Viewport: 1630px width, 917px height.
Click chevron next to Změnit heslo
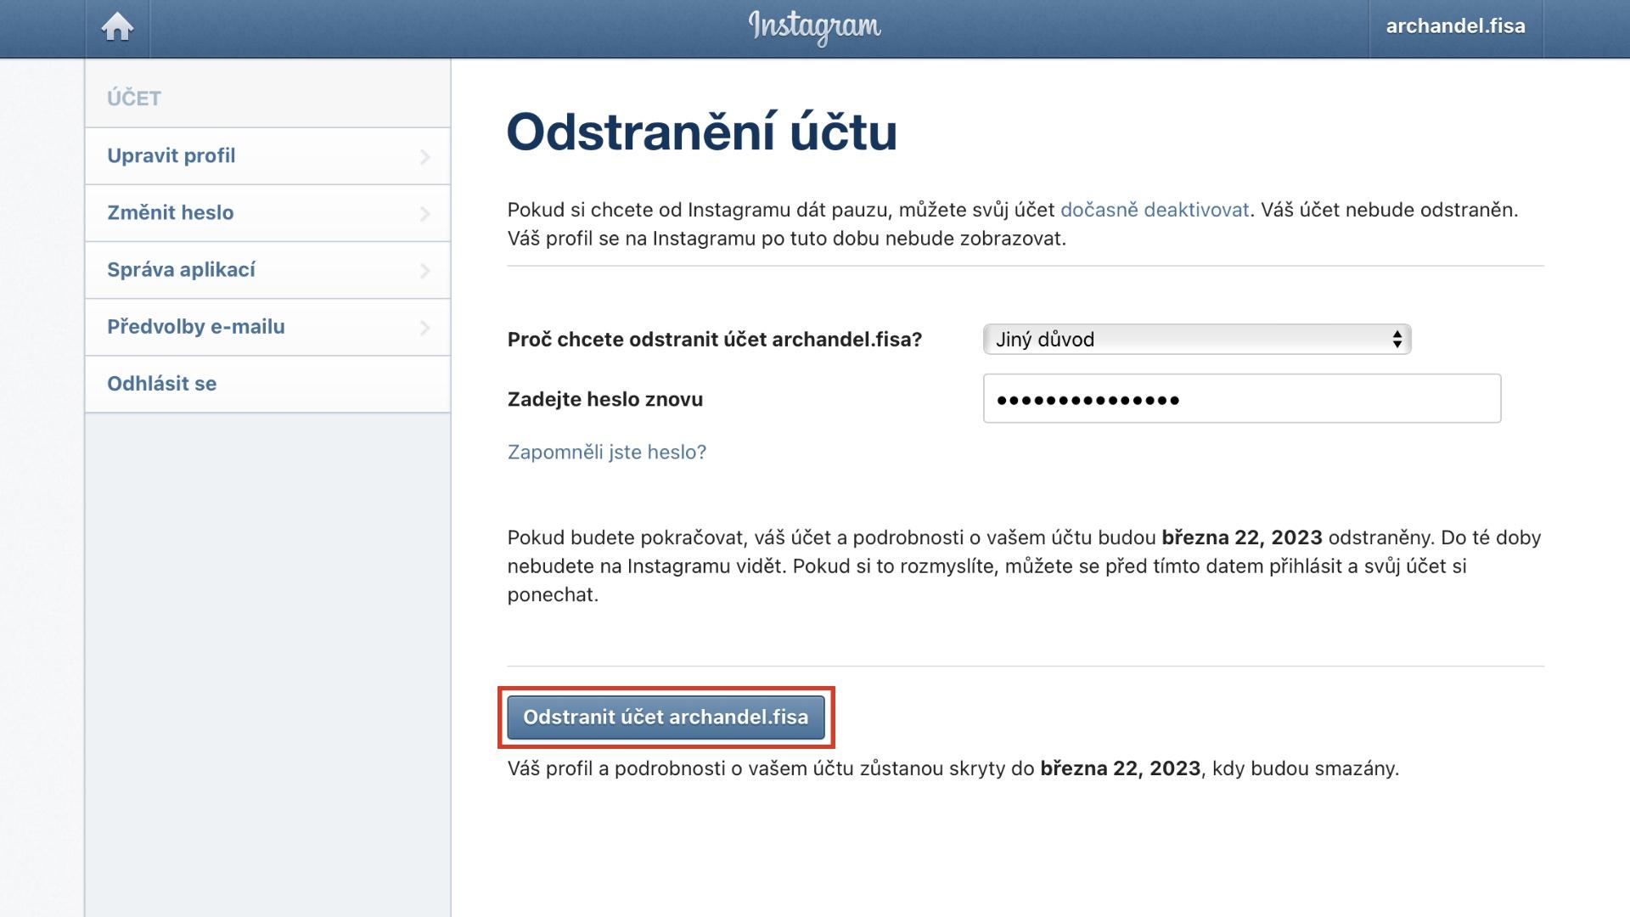tap(425, 214)
